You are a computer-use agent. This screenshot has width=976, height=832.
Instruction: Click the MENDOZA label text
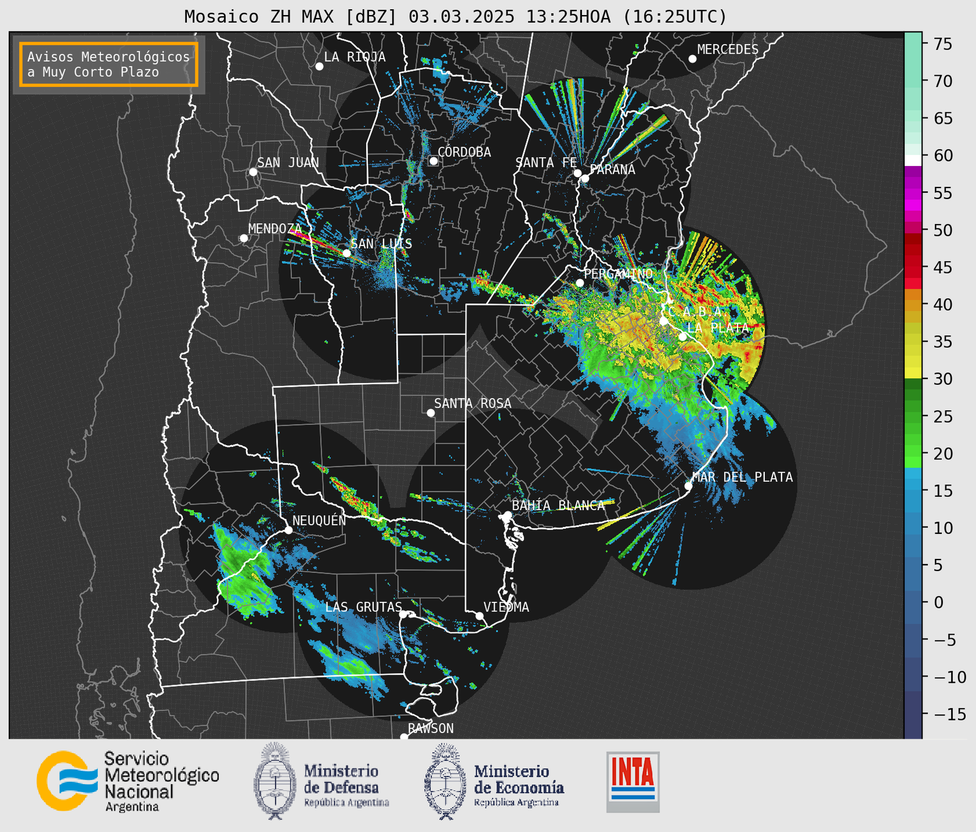point(275,229)
